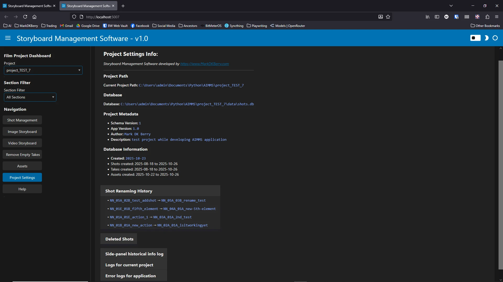Click the moon dark-theme icon in header
503x282 pixels.
(x=486, y=38)
